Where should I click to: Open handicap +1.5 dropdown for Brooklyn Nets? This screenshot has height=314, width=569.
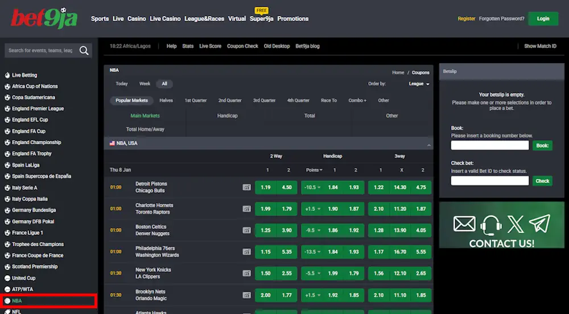tap(312, 295)
